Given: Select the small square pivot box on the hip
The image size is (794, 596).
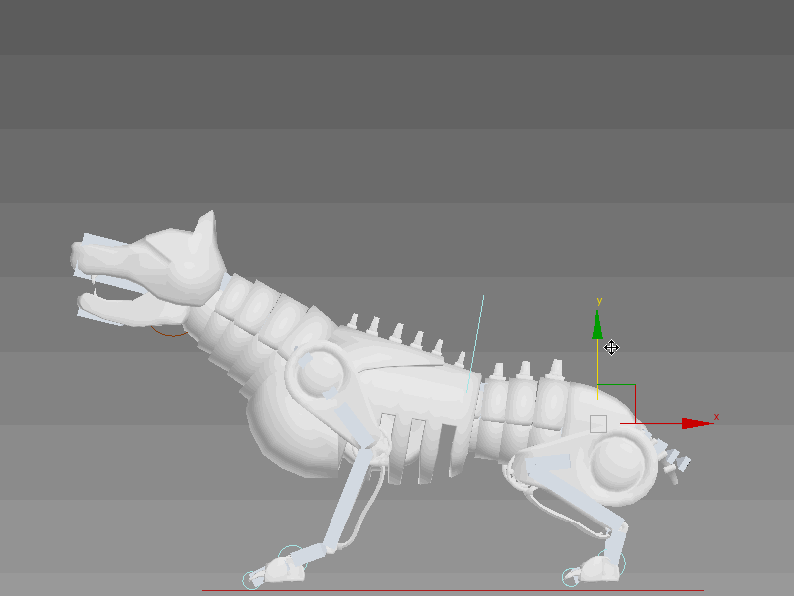Looking at the screenshot, I should [x=598, y=424].
